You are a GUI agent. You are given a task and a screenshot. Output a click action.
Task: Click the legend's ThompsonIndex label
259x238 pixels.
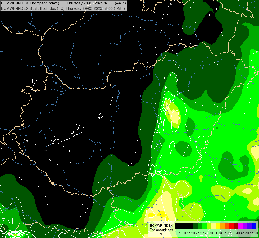161,230
